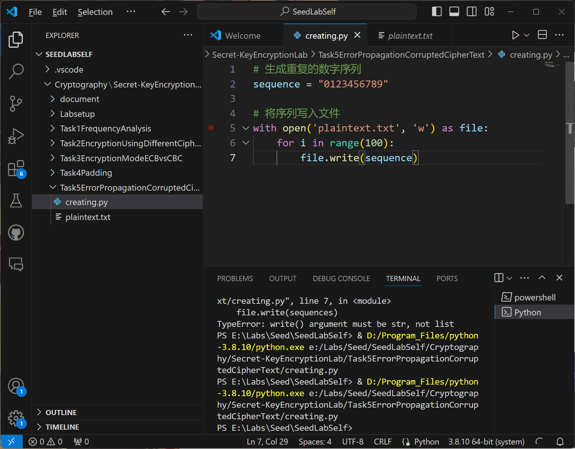The image size is (575, 449).
Task: Open the Accounts icon
Action: click(16, 387)
